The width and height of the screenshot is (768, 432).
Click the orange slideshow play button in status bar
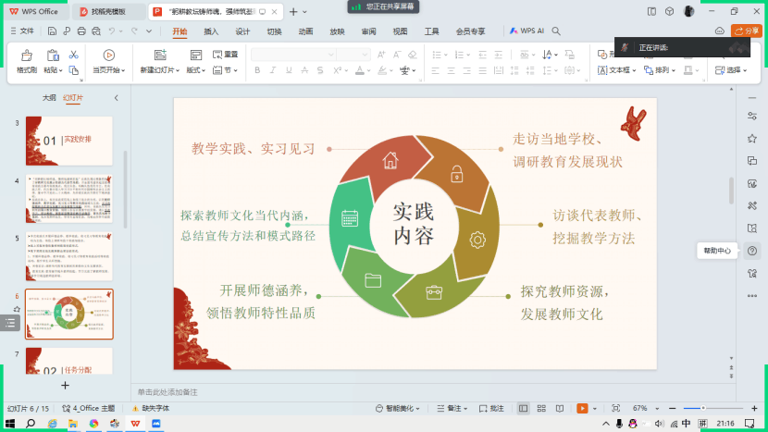coord(582,408)
